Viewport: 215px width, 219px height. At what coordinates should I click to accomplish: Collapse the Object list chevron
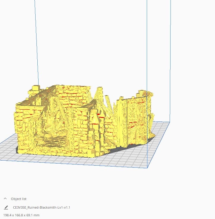5,199
